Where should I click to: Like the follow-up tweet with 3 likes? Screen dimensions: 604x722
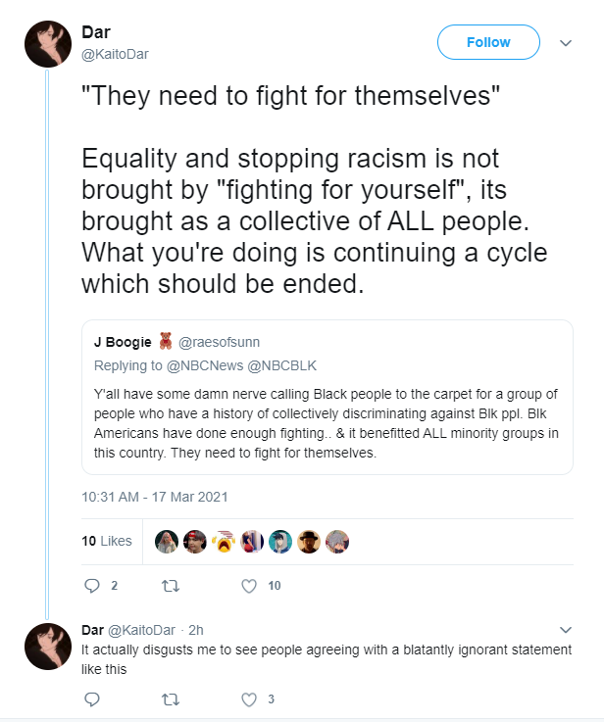(249, 699)
